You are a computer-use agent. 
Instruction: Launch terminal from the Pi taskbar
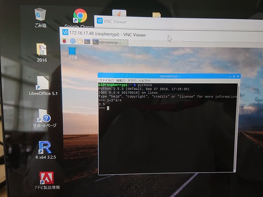click(87, 41)
